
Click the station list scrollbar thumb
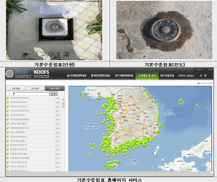63,105
